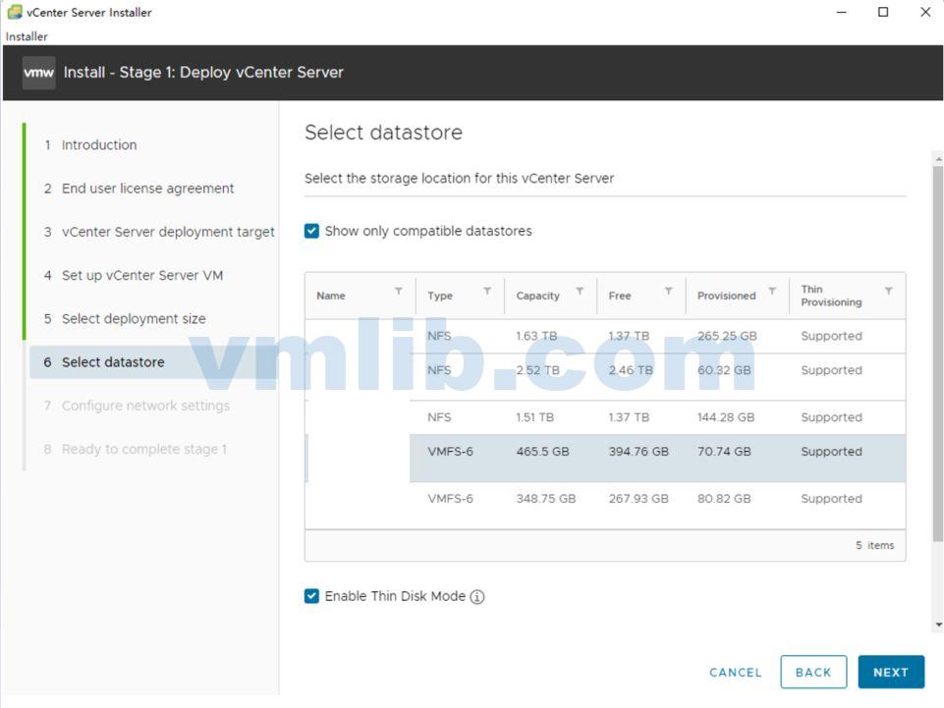This screenshot has width=944, height=708.
Task: Sort the table by the Name column header
Action: pyautogui.click(x=331, y=296)
